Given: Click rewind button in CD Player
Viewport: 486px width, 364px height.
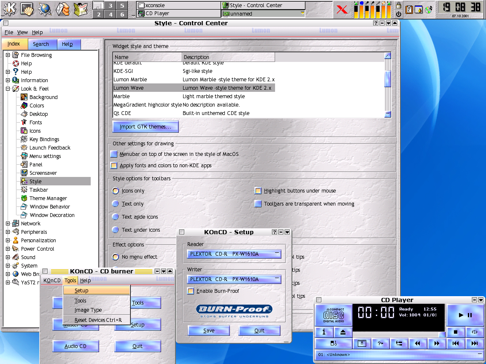Looking at the screenshot, I should 418,343.
